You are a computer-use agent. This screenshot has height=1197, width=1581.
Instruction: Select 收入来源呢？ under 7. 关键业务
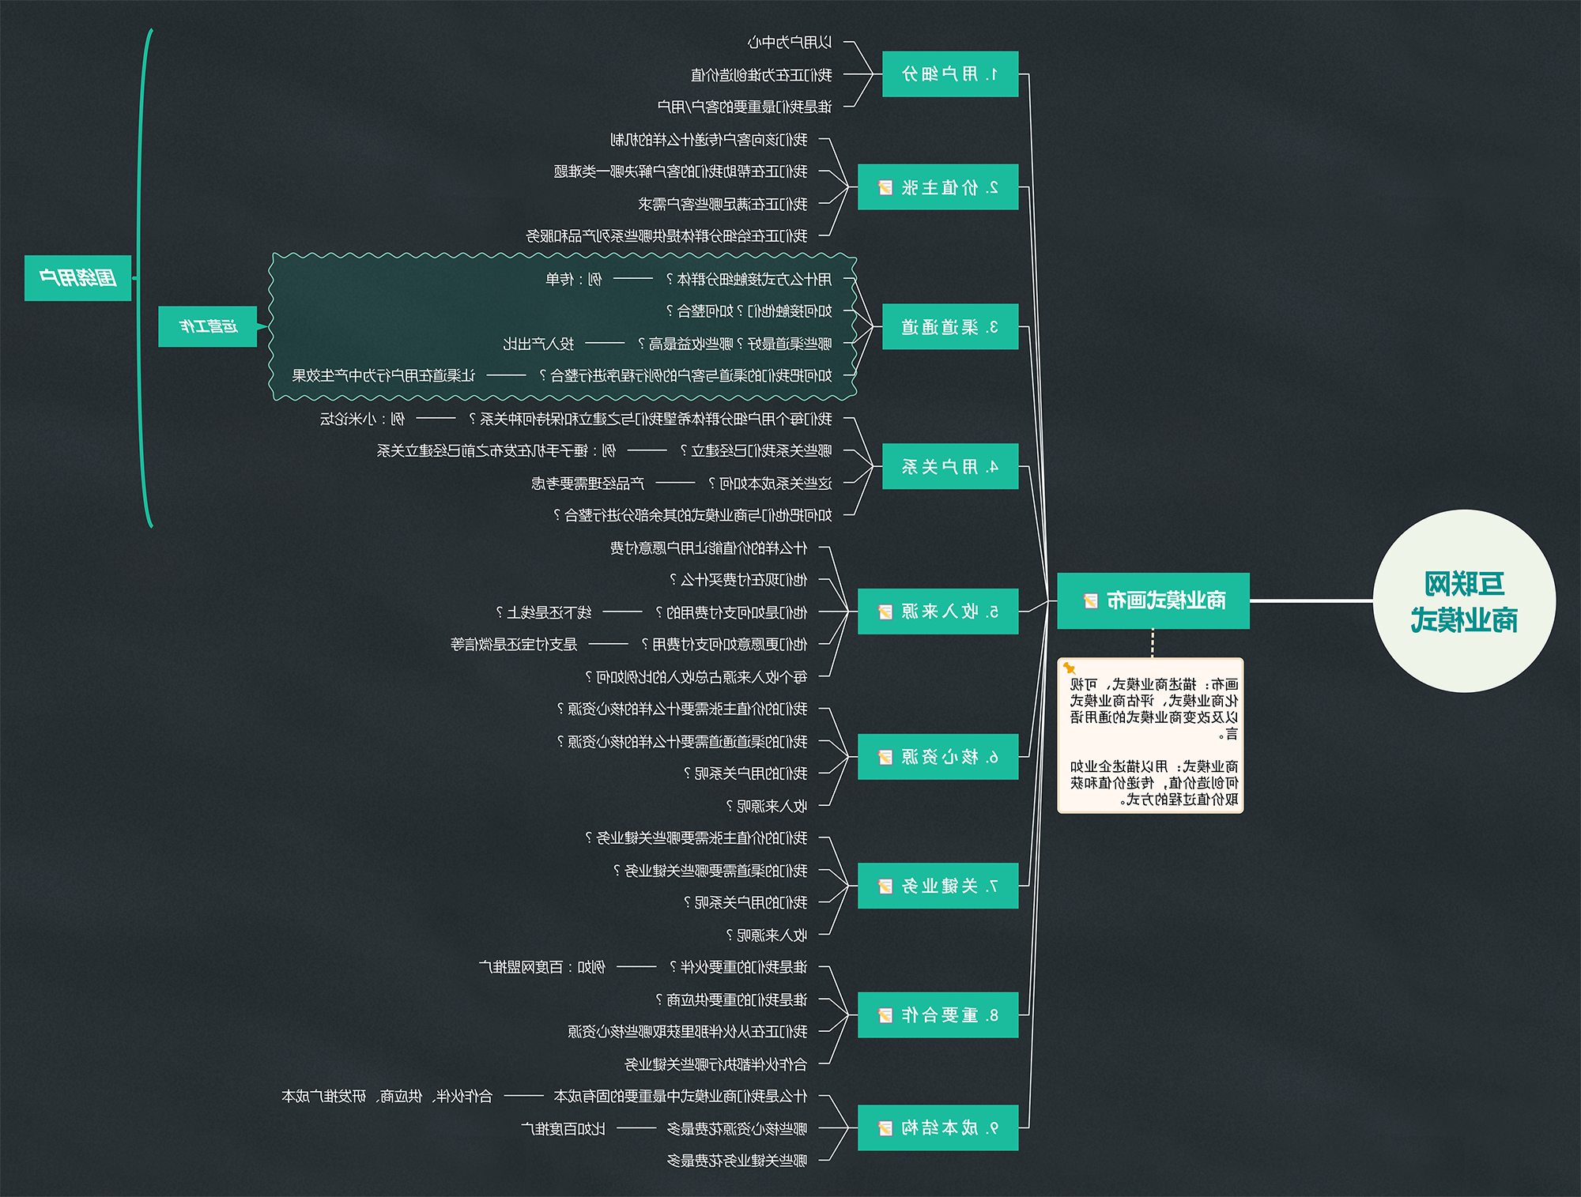pos(768,935)
